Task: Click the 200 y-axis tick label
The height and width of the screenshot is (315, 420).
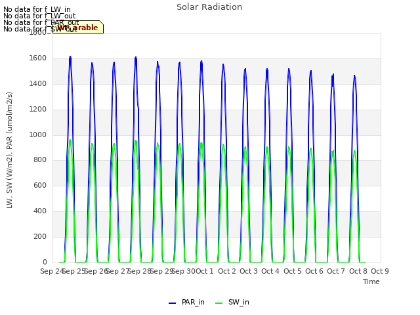Action: click(40, 237)
